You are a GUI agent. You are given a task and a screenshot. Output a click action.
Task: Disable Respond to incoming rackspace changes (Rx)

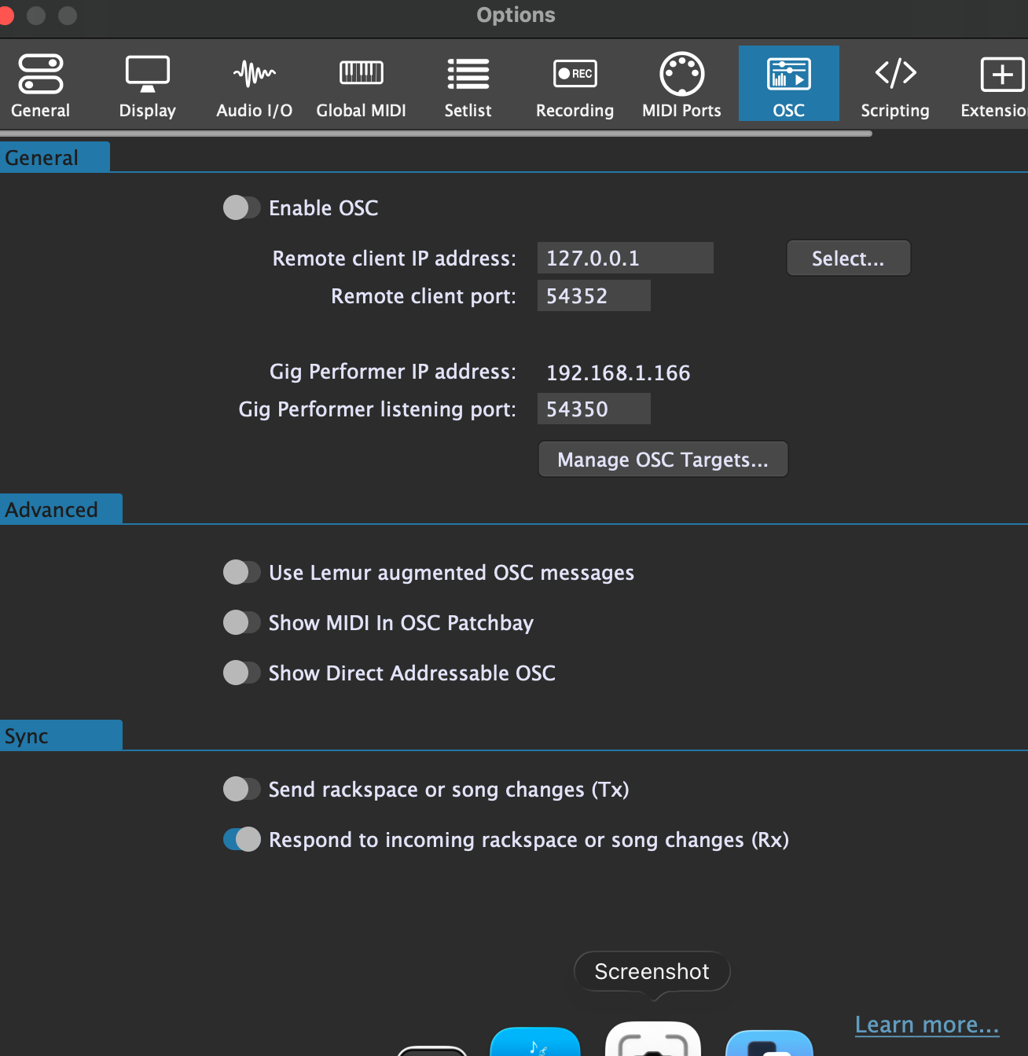tap(241, 840)
